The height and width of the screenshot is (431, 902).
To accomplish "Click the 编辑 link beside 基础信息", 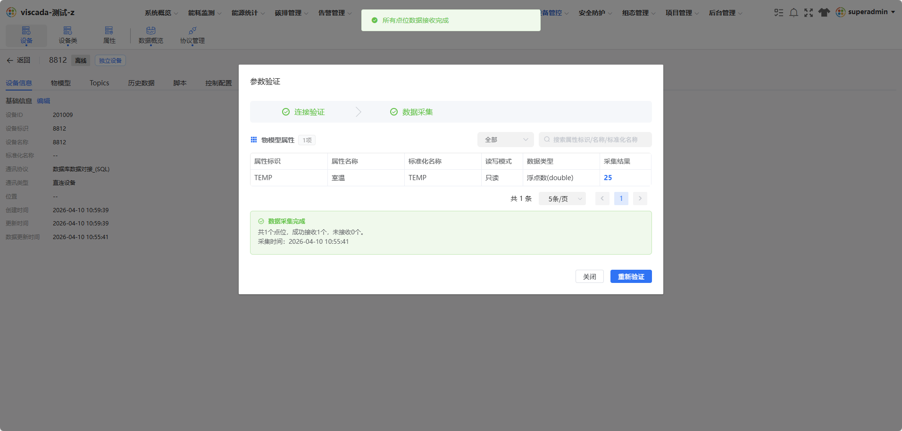I will tap(43, 101).
